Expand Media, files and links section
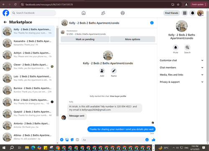This screenshot has height=151, width=209. click(x=181, y=75)
